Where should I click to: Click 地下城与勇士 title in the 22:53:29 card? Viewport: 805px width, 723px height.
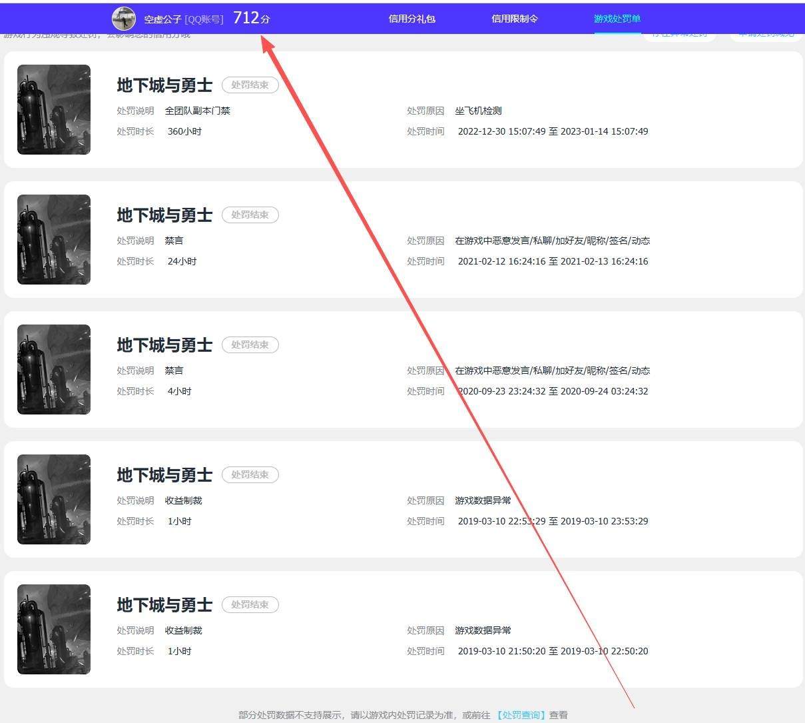click(164, 475)
